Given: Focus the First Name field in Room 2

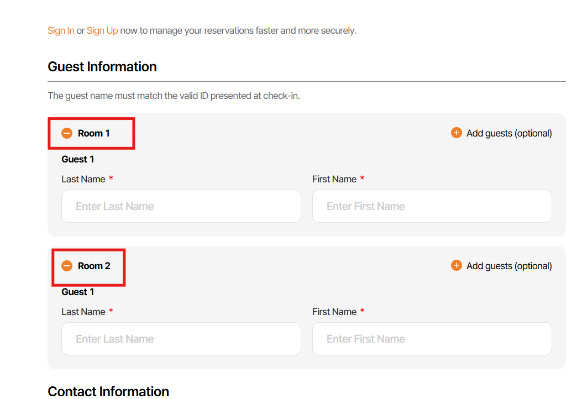Looking at the screenshot, I should (x=432, y=339).
